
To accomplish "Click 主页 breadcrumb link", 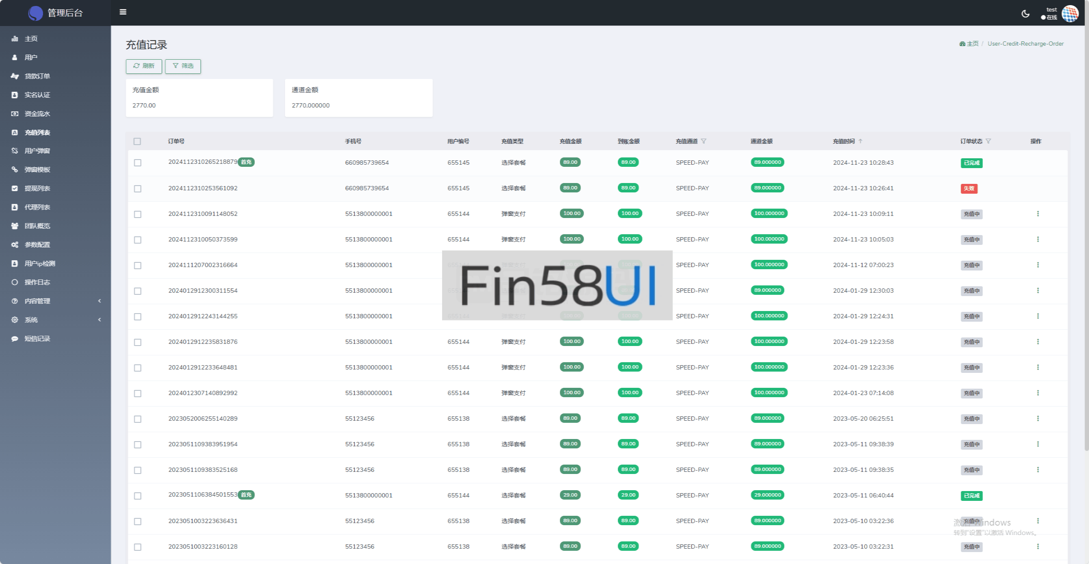I will tap(972, 44).
